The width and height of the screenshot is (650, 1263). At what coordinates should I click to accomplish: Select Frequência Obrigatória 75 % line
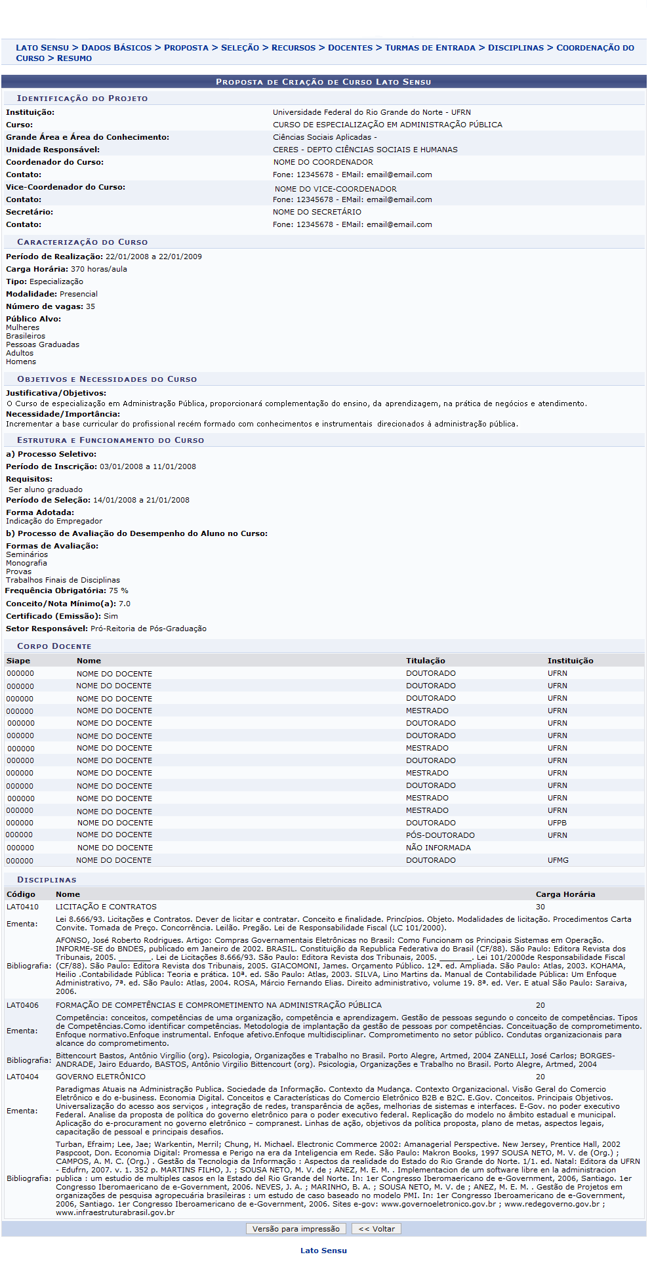pos(67,590)
